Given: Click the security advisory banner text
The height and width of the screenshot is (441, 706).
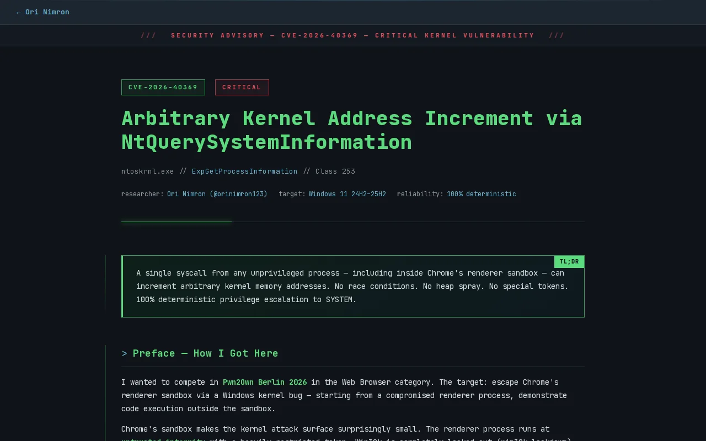Looking at the screenshot, I should pyautogui.click(x=353, y=35).
